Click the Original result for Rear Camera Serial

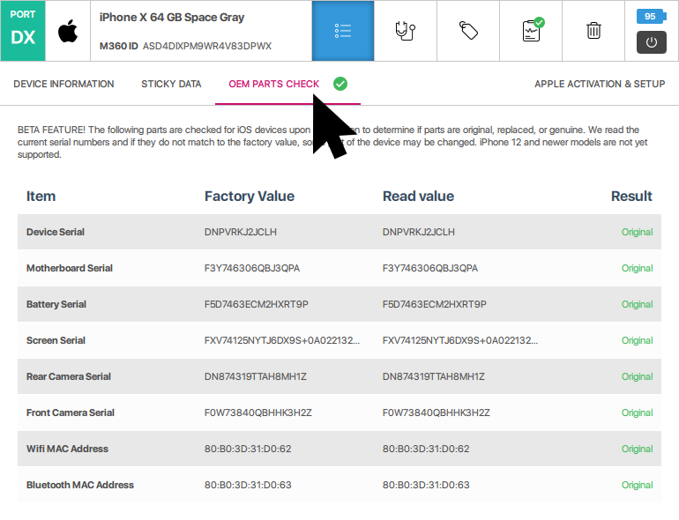(637, 376)
